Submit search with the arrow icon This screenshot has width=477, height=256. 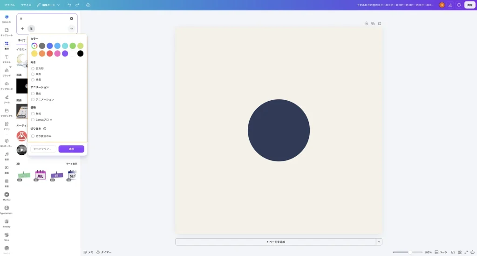(71, 28)
